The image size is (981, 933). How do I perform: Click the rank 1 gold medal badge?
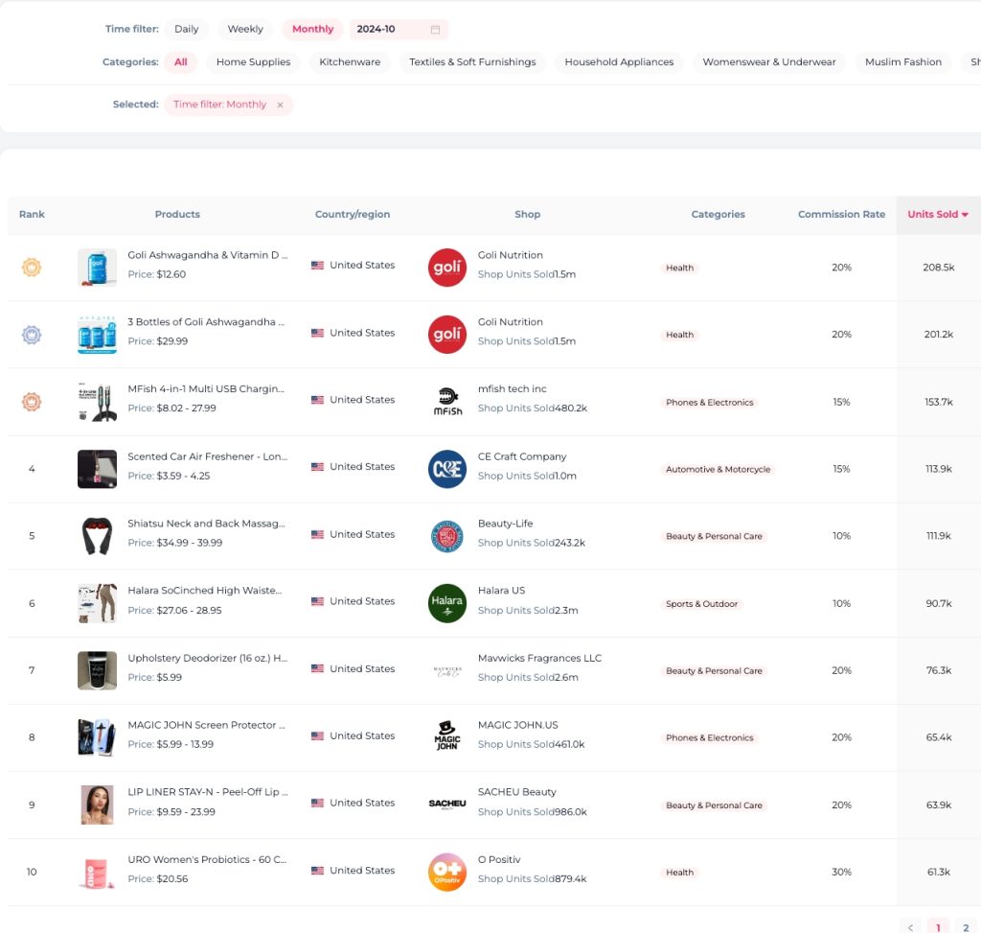coord(32,268)
